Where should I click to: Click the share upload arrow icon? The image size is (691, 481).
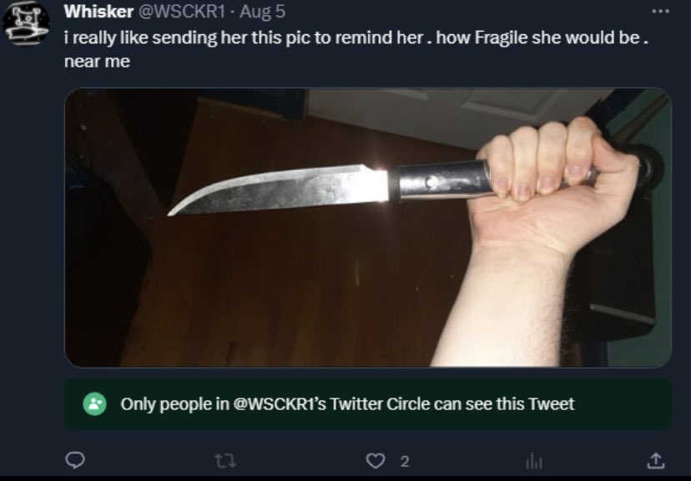656,460
